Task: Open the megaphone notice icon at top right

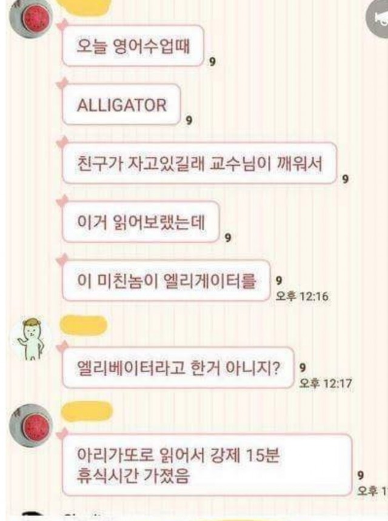Action: click(377, 18)
